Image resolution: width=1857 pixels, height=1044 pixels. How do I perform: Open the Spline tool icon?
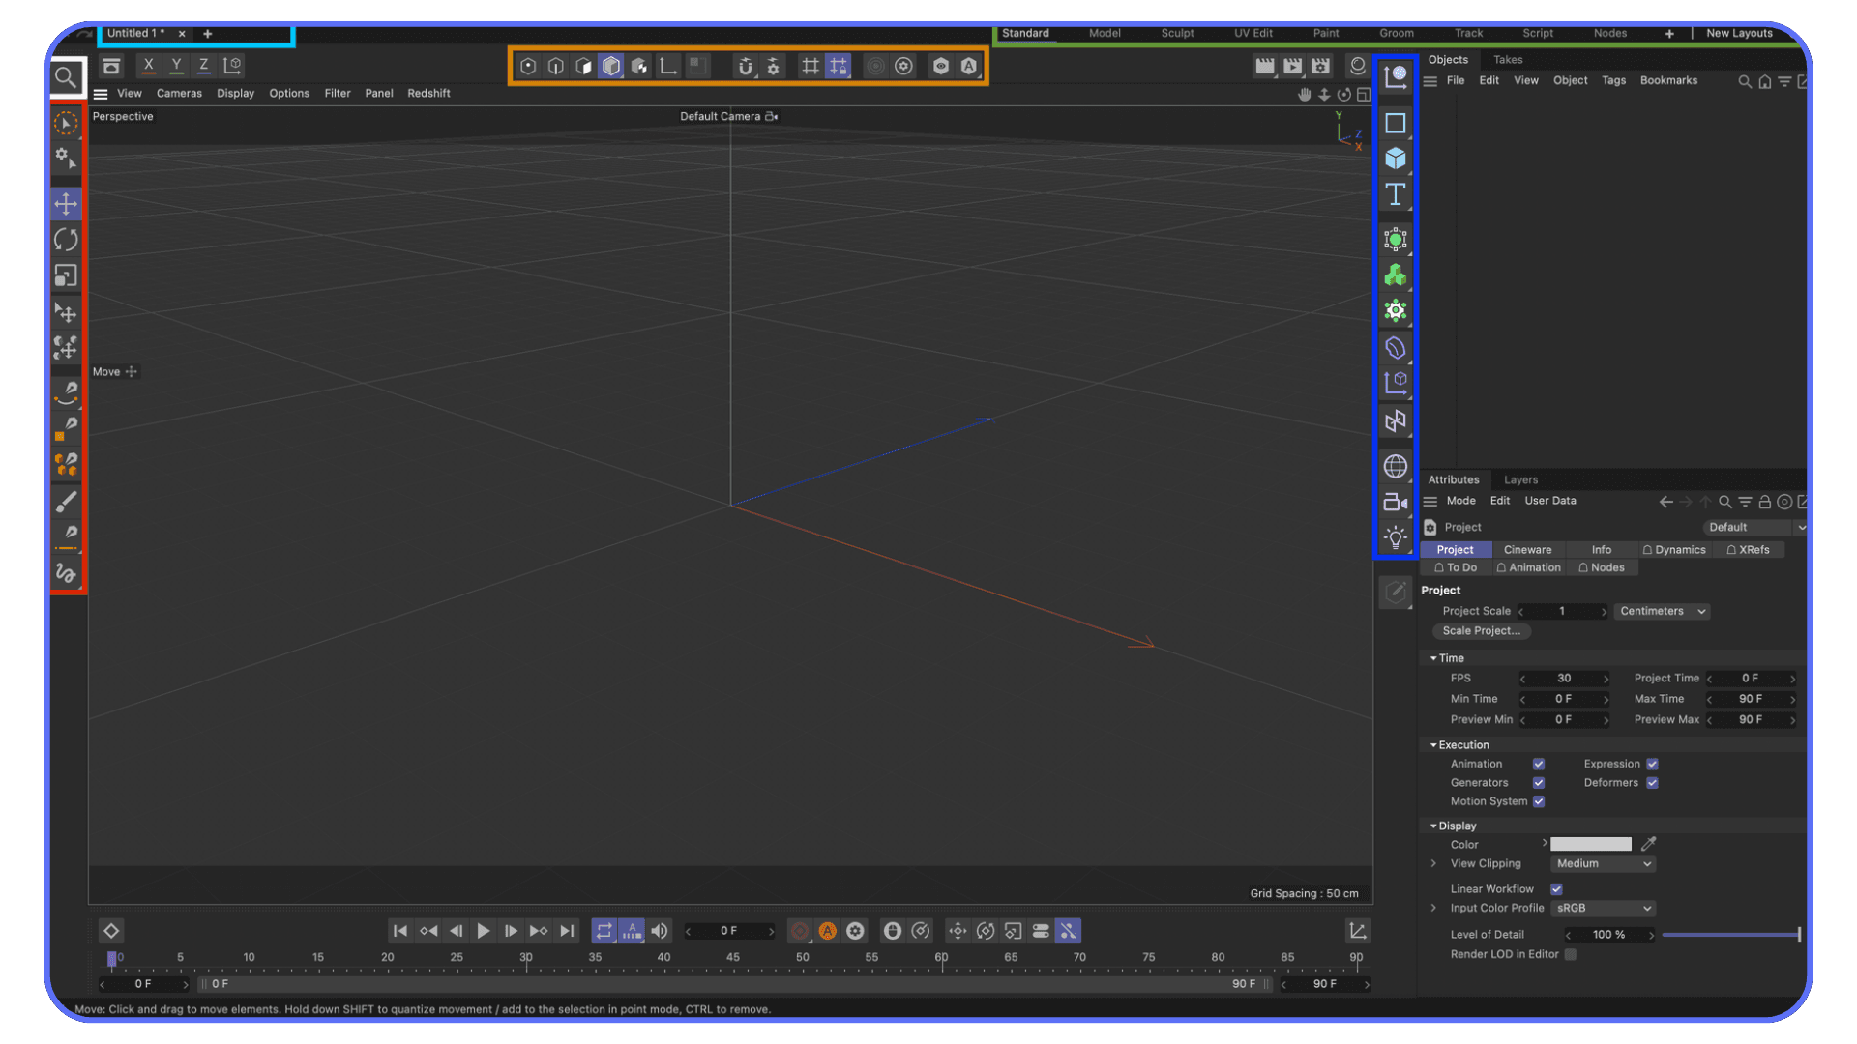pos(1396,123)
